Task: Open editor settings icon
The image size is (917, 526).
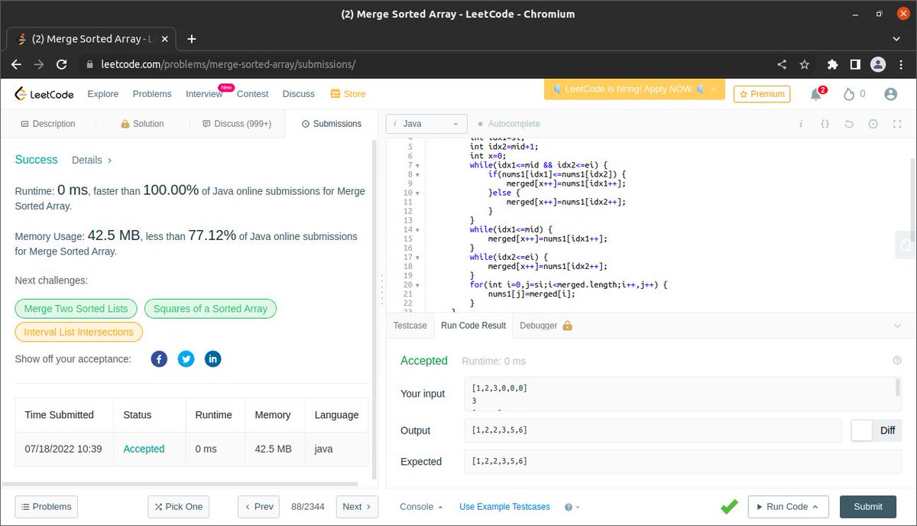Action: pyautogui.click(x=873, y=124)
